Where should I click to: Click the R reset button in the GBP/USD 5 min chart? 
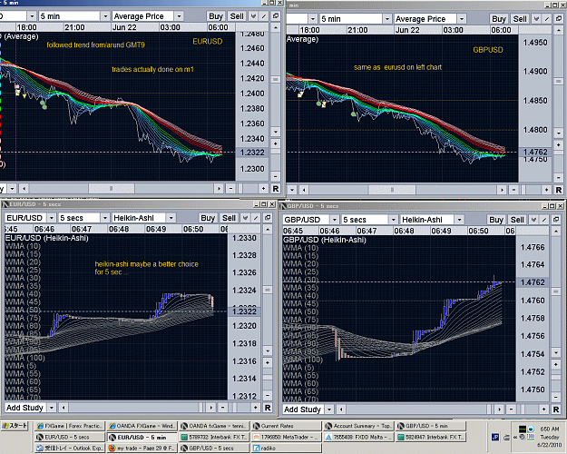[x=558, y=190]
